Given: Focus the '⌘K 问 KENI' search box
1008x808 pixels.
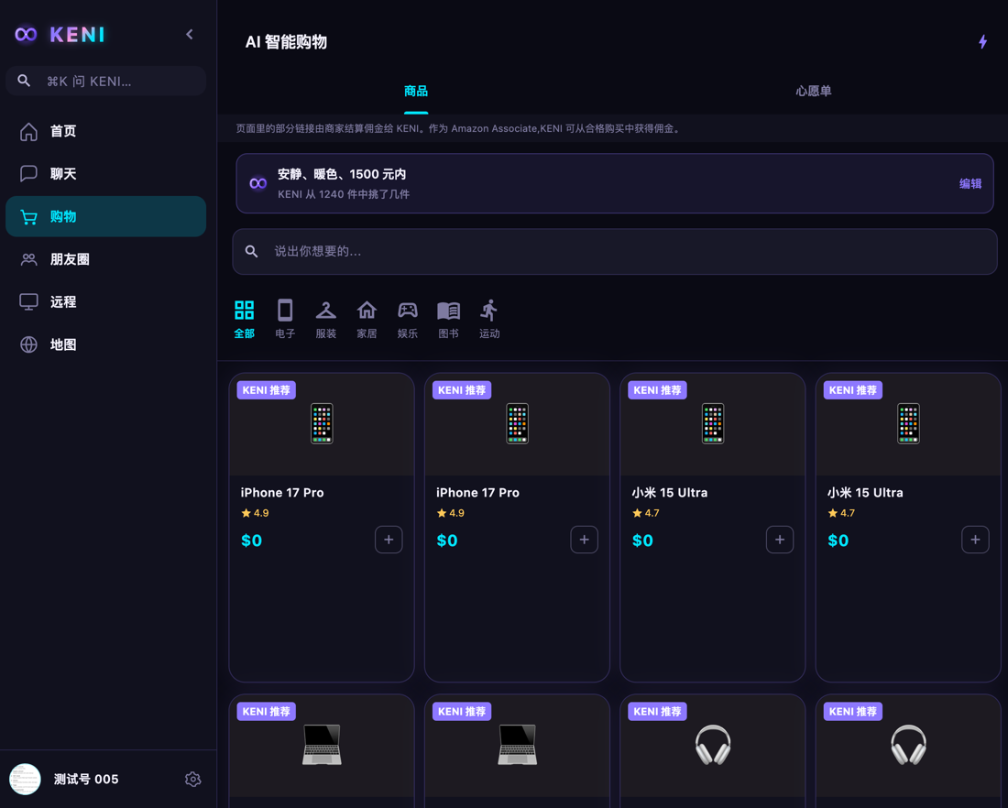Looking at the screenshot, I should 106,81.
